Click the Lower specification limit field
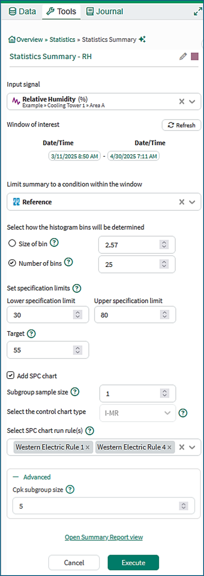Image resolution: width=204 pixels, height=576 pixels. [48, 315]
